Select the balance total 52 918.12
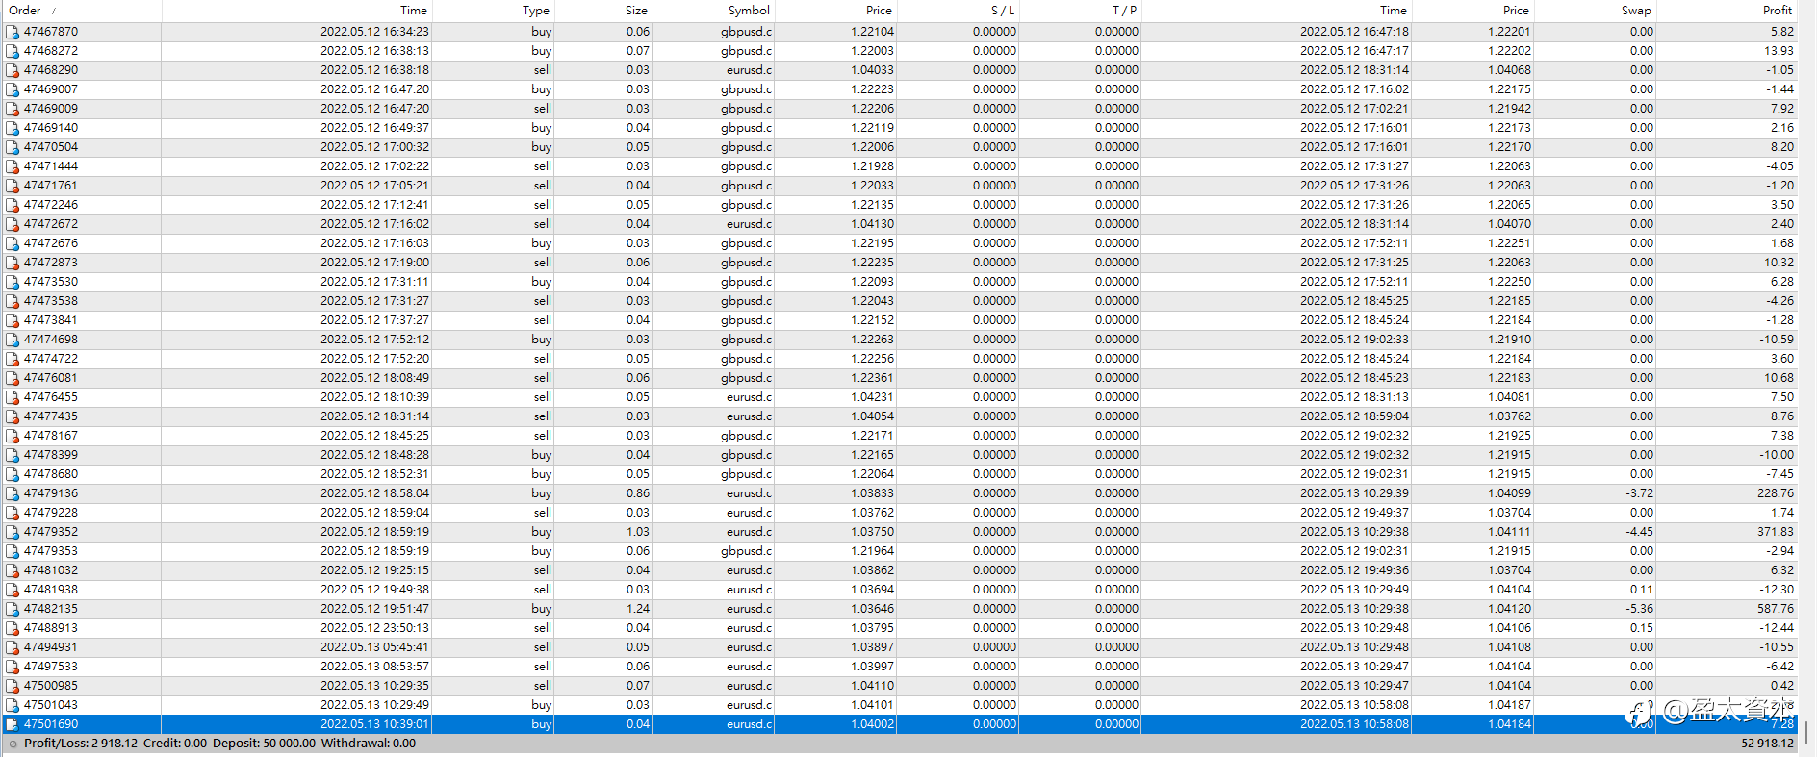The width and height of the screenshot is (1817, 757). pyautogui.click(x=1767, y=744)
